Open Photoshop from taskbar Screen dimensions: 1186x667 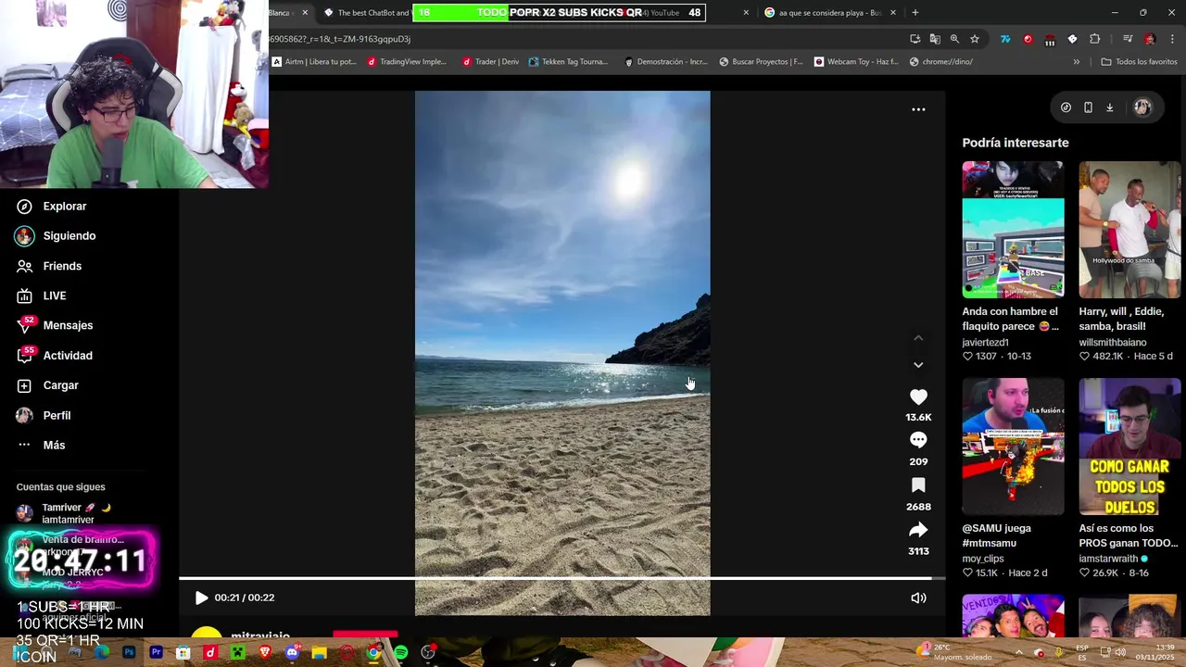click(x=129, y=652)
